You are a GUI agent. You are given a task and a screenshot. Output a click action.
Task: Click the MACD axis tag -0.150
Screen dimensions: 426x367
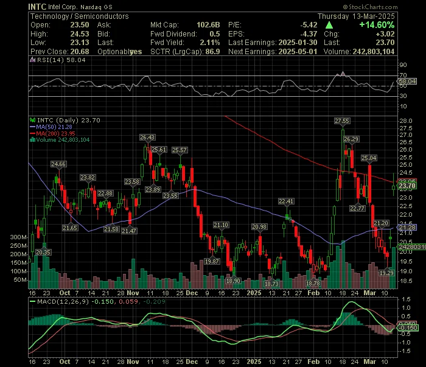coord(408,328)
